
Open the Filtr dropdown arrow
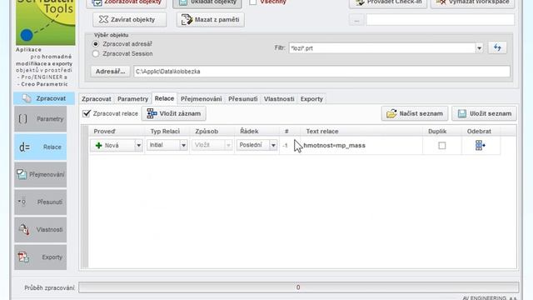pyautogui.click(x=479, y=48)
